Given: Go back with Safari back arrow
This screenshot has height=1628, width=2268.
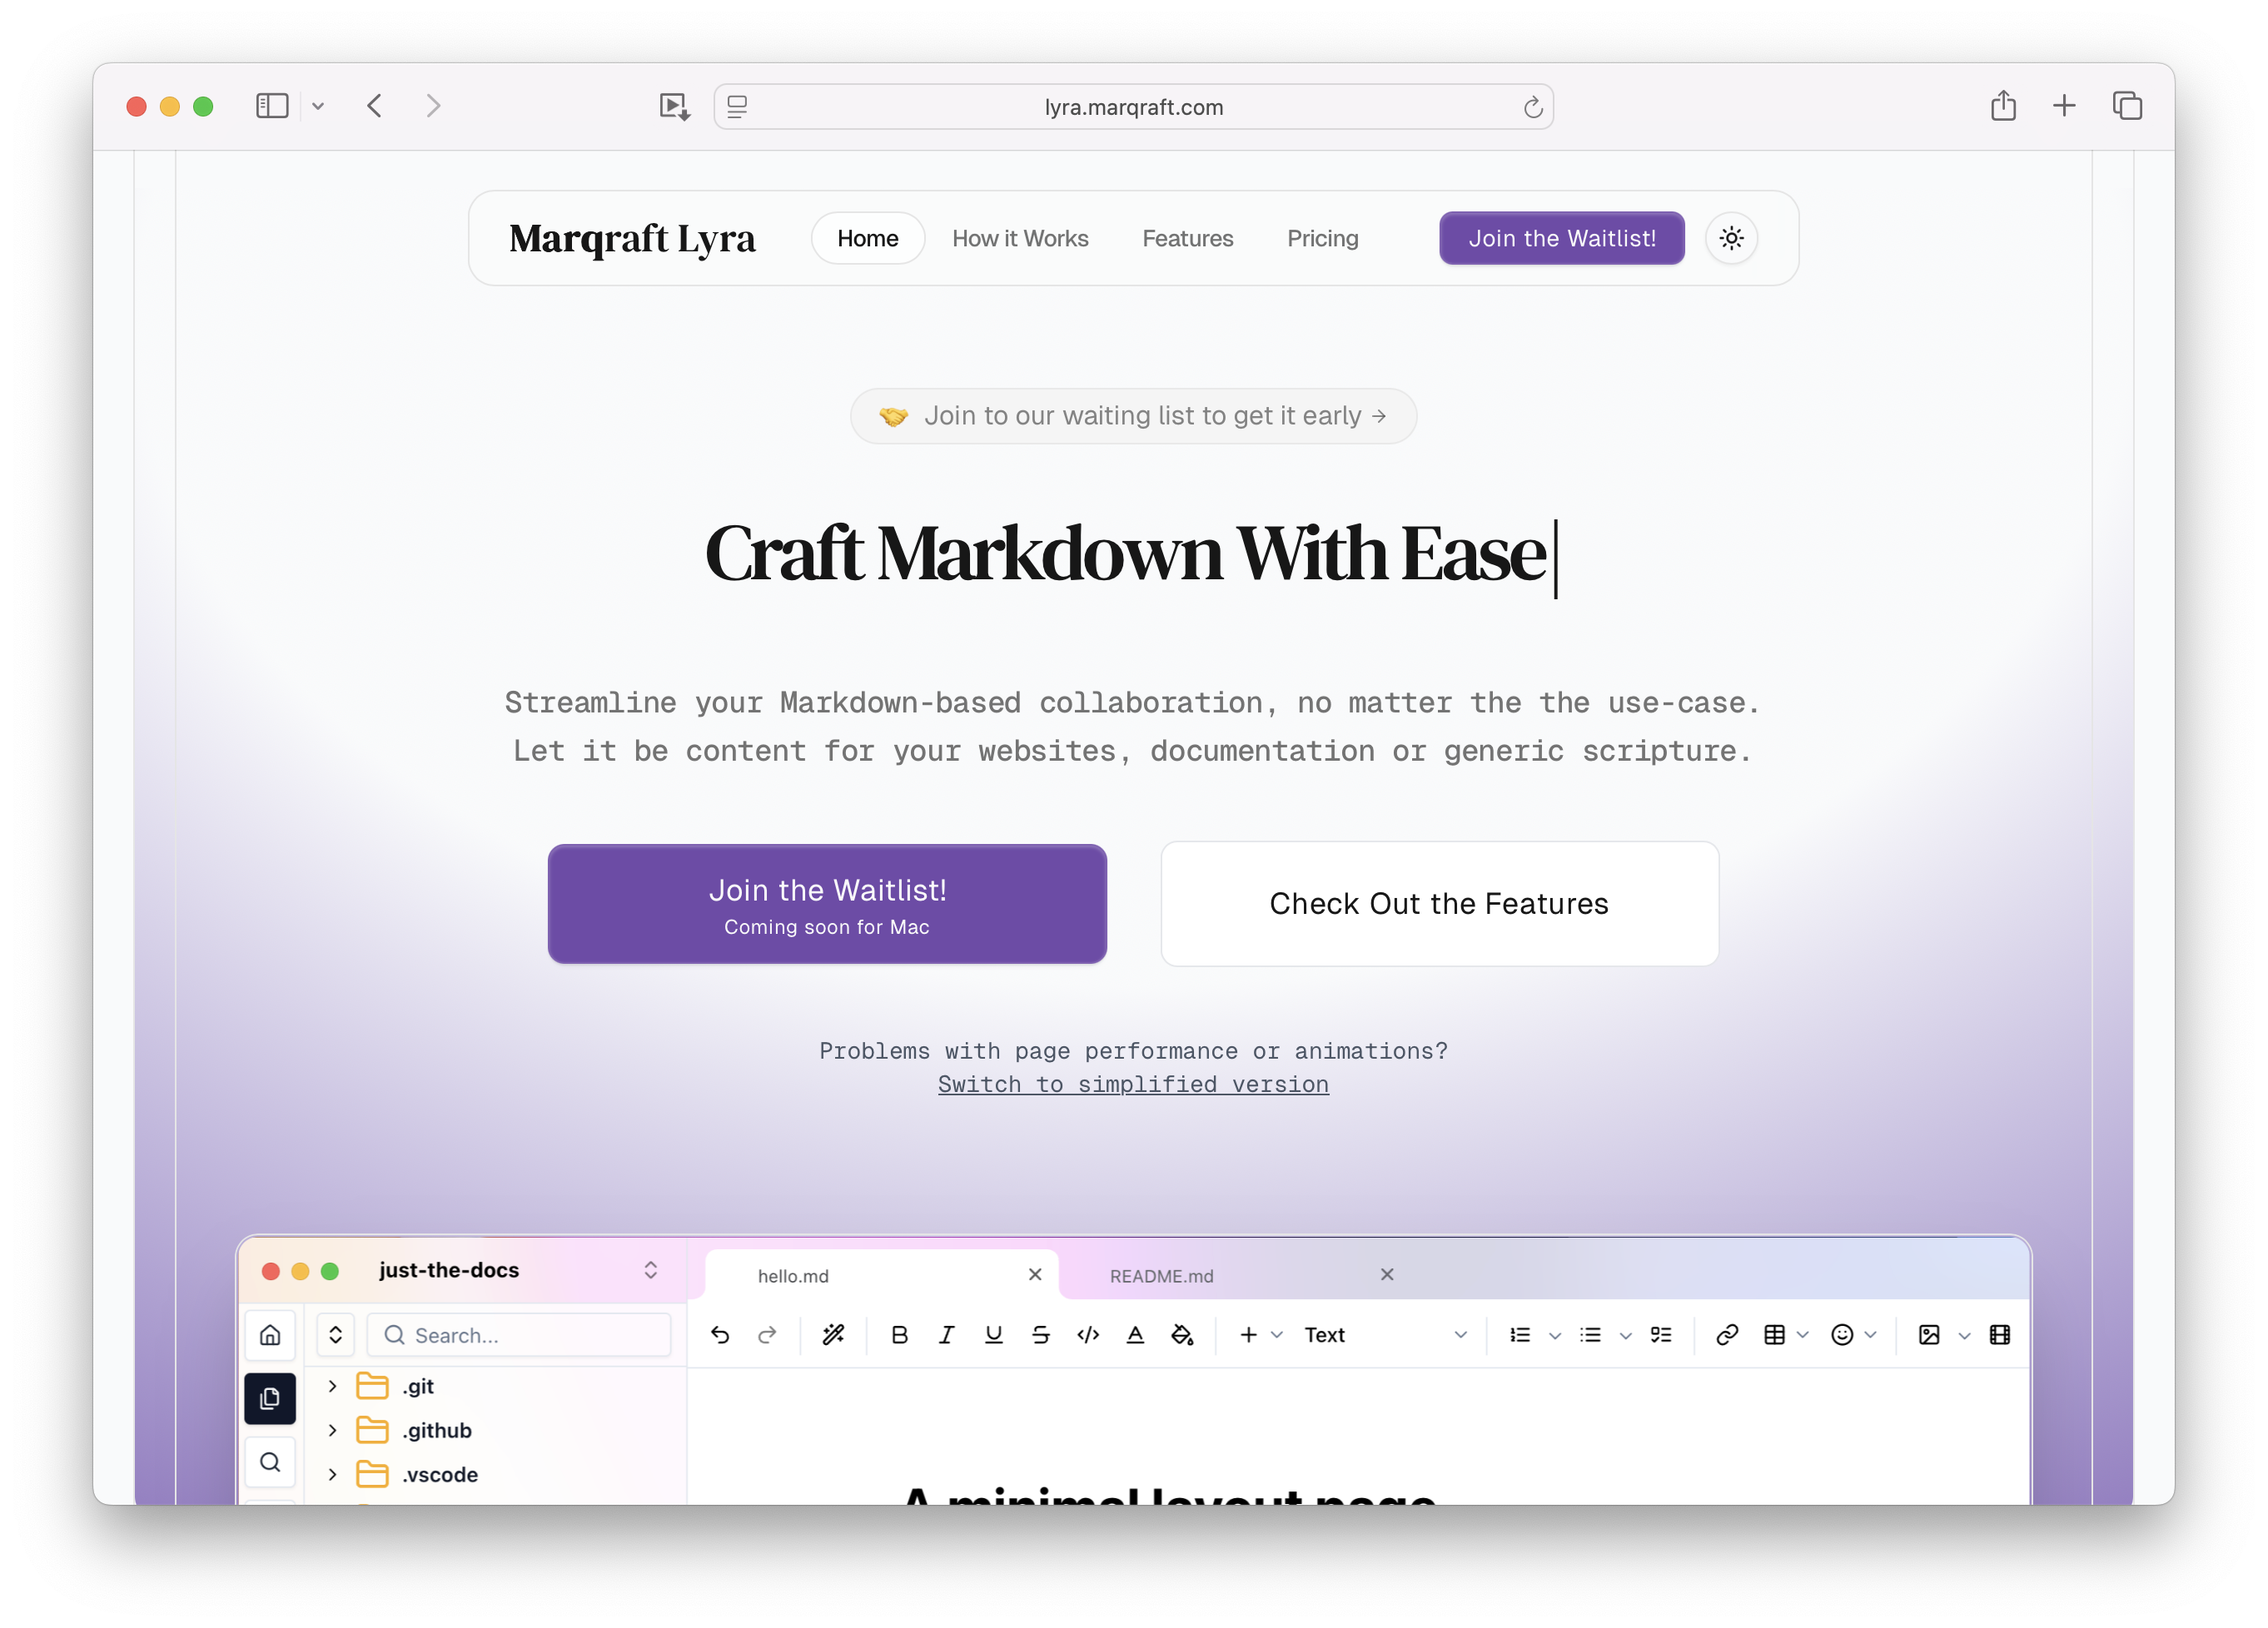Looking at the screenshot, I should [374, 106].
